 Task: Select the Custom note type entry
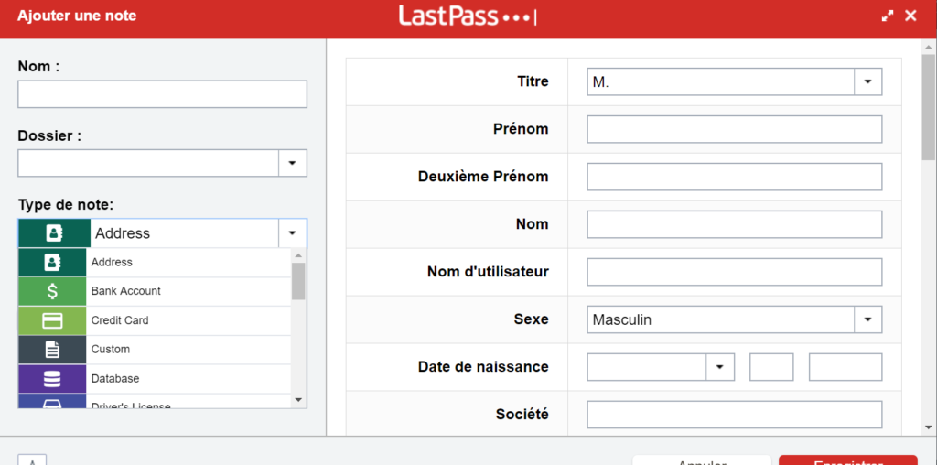pyautogui.click(x=154, y=349)
